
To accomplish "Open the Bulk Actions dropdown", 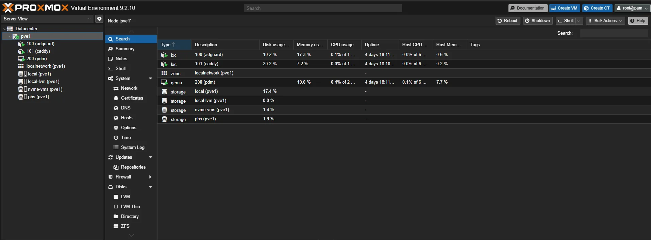I will click(x=605, y=21).
